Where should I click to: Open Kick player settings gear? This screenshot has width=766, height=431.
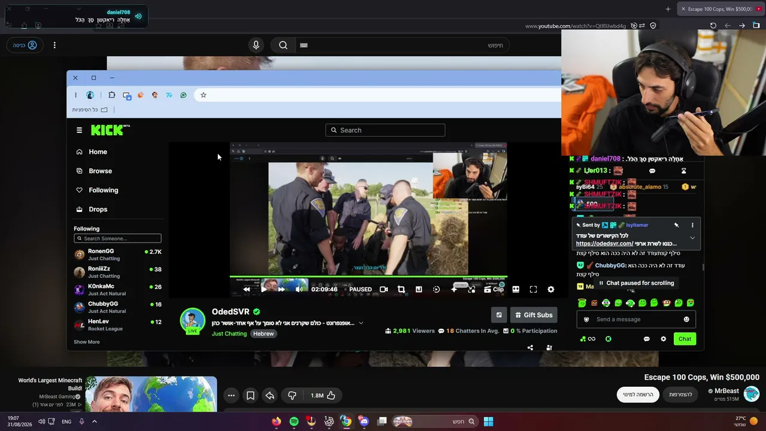(551, 289)
